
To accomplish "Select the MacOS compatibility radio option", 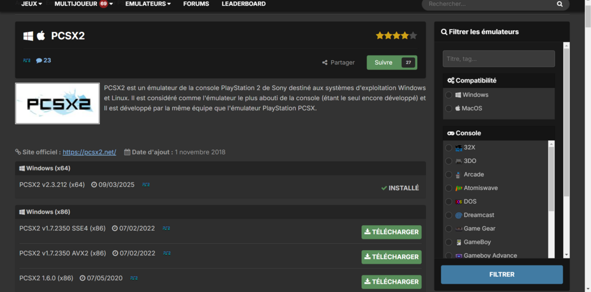I will [449, 109].
